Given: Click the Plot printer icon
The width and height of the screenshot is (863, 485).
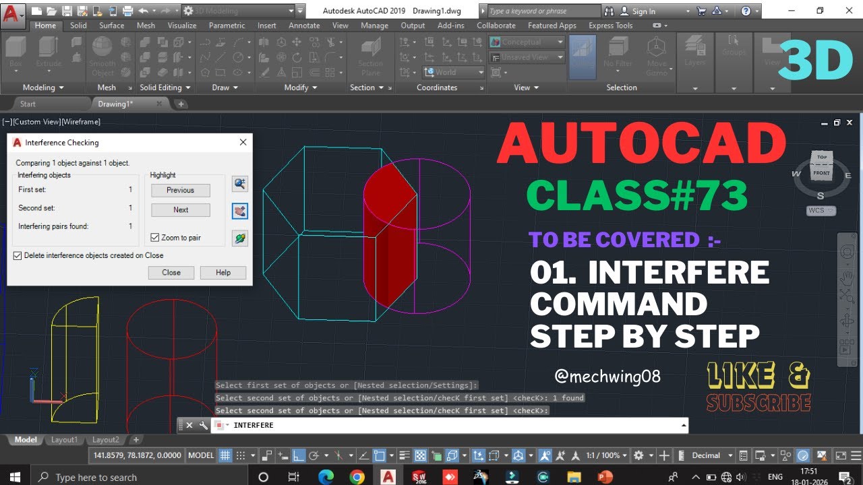Looking at the screenshot, I should tap(127, 11).
